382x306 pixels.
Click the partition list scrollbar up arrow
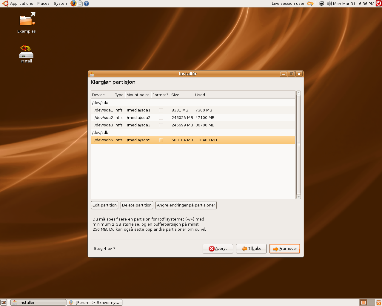pyautogui.click(x=298, y=93)
